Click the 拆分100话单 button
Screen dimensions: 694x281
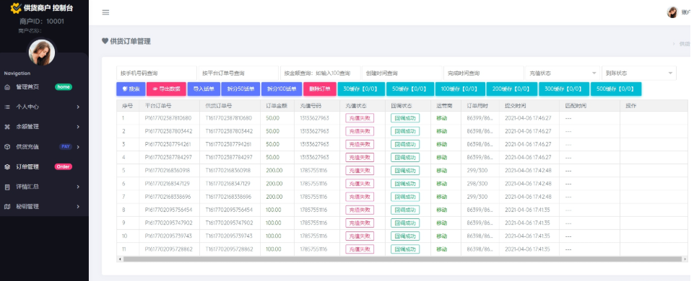coord(282,89)
